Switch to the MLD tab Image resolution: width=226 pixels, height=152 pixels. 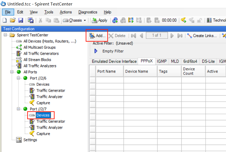[175, 61]
